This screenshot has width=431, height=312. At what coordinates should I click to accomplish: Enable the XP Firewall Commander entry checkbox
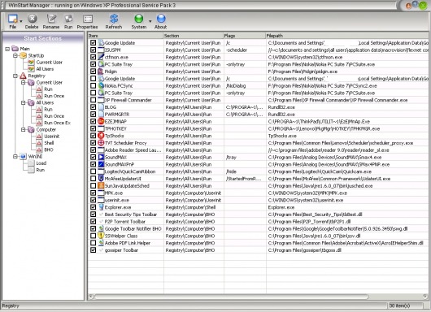94,100
